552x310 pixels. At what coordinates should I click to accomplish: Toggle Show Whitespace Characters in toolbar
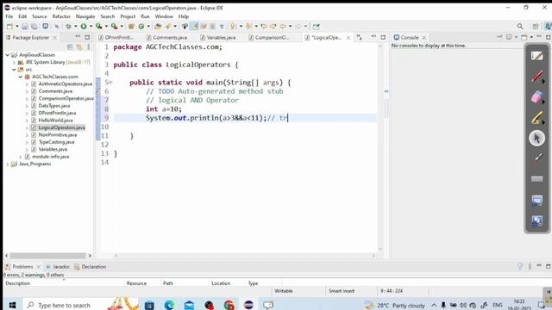coord(222,27)
